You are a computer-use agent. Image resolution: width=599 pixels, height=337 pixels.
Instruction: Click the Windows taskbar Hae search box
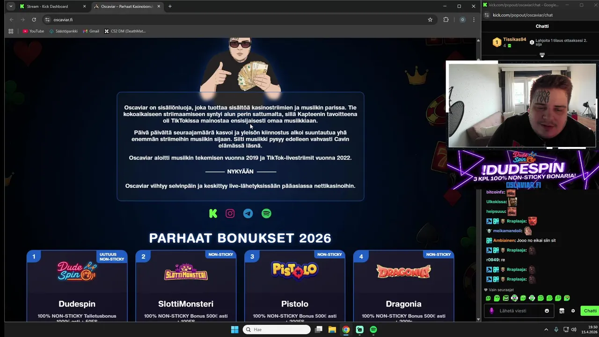(x=277, y=330)
